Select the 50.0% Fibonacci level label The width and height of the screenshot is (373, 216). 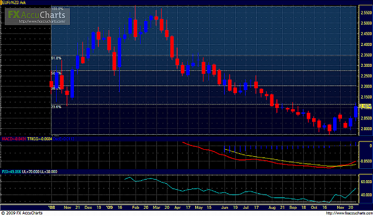(x=56, y=73)
